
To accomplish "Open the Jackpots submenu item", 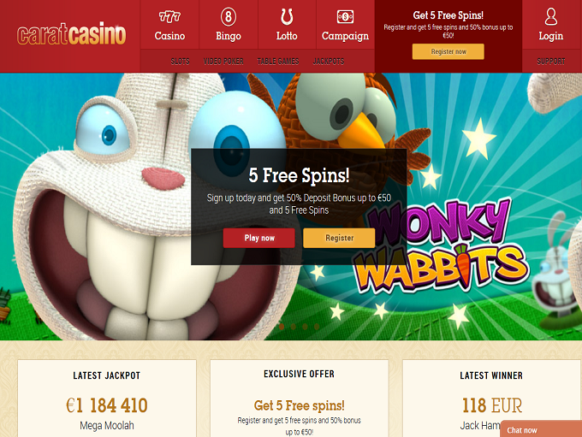I will pyautogui.click(x=329, y=62).
